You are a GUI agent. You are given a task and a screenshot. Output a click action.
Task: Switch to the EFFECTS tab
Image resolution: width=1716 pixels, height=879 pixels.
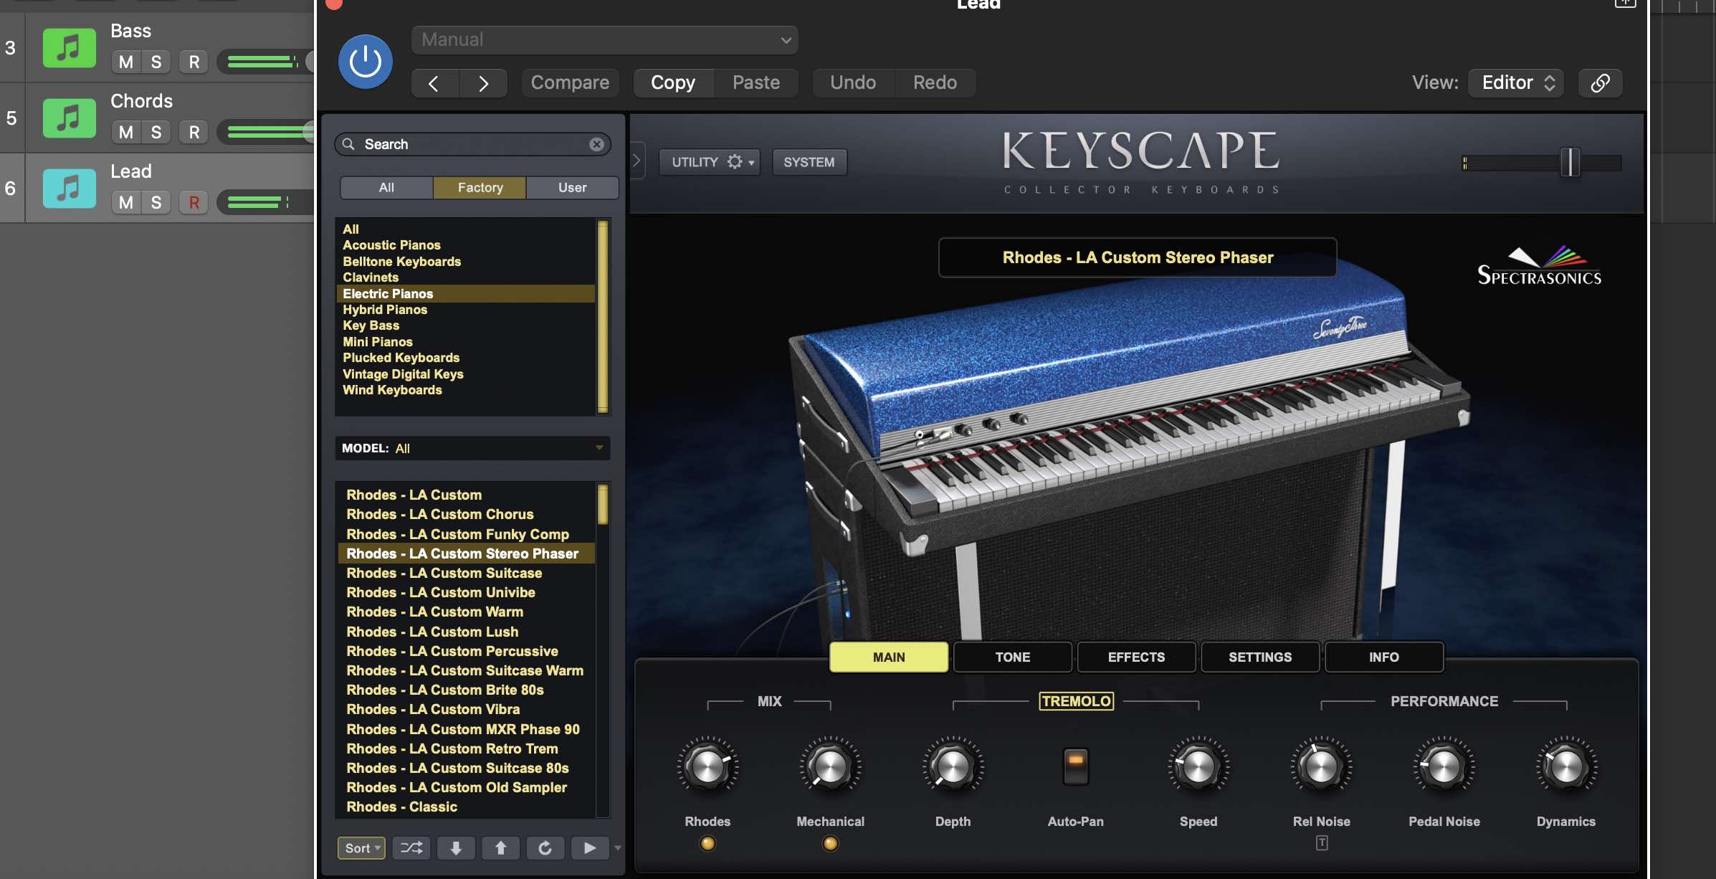pos(1135,657)
